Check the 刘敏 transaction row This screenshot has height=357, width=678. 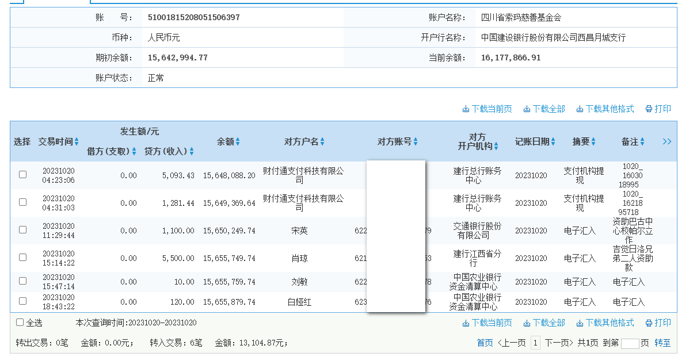click(23, 281)
